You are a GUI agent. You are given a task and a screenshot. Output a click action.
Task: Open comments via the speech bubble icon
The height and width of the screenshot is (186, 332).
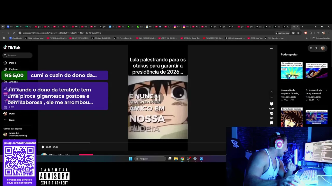click(272, 113)
